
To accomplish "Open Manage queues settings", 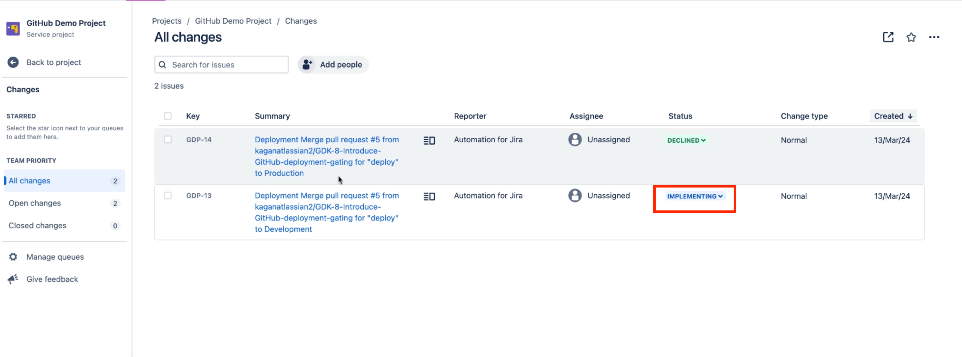I will coord(13,257).
